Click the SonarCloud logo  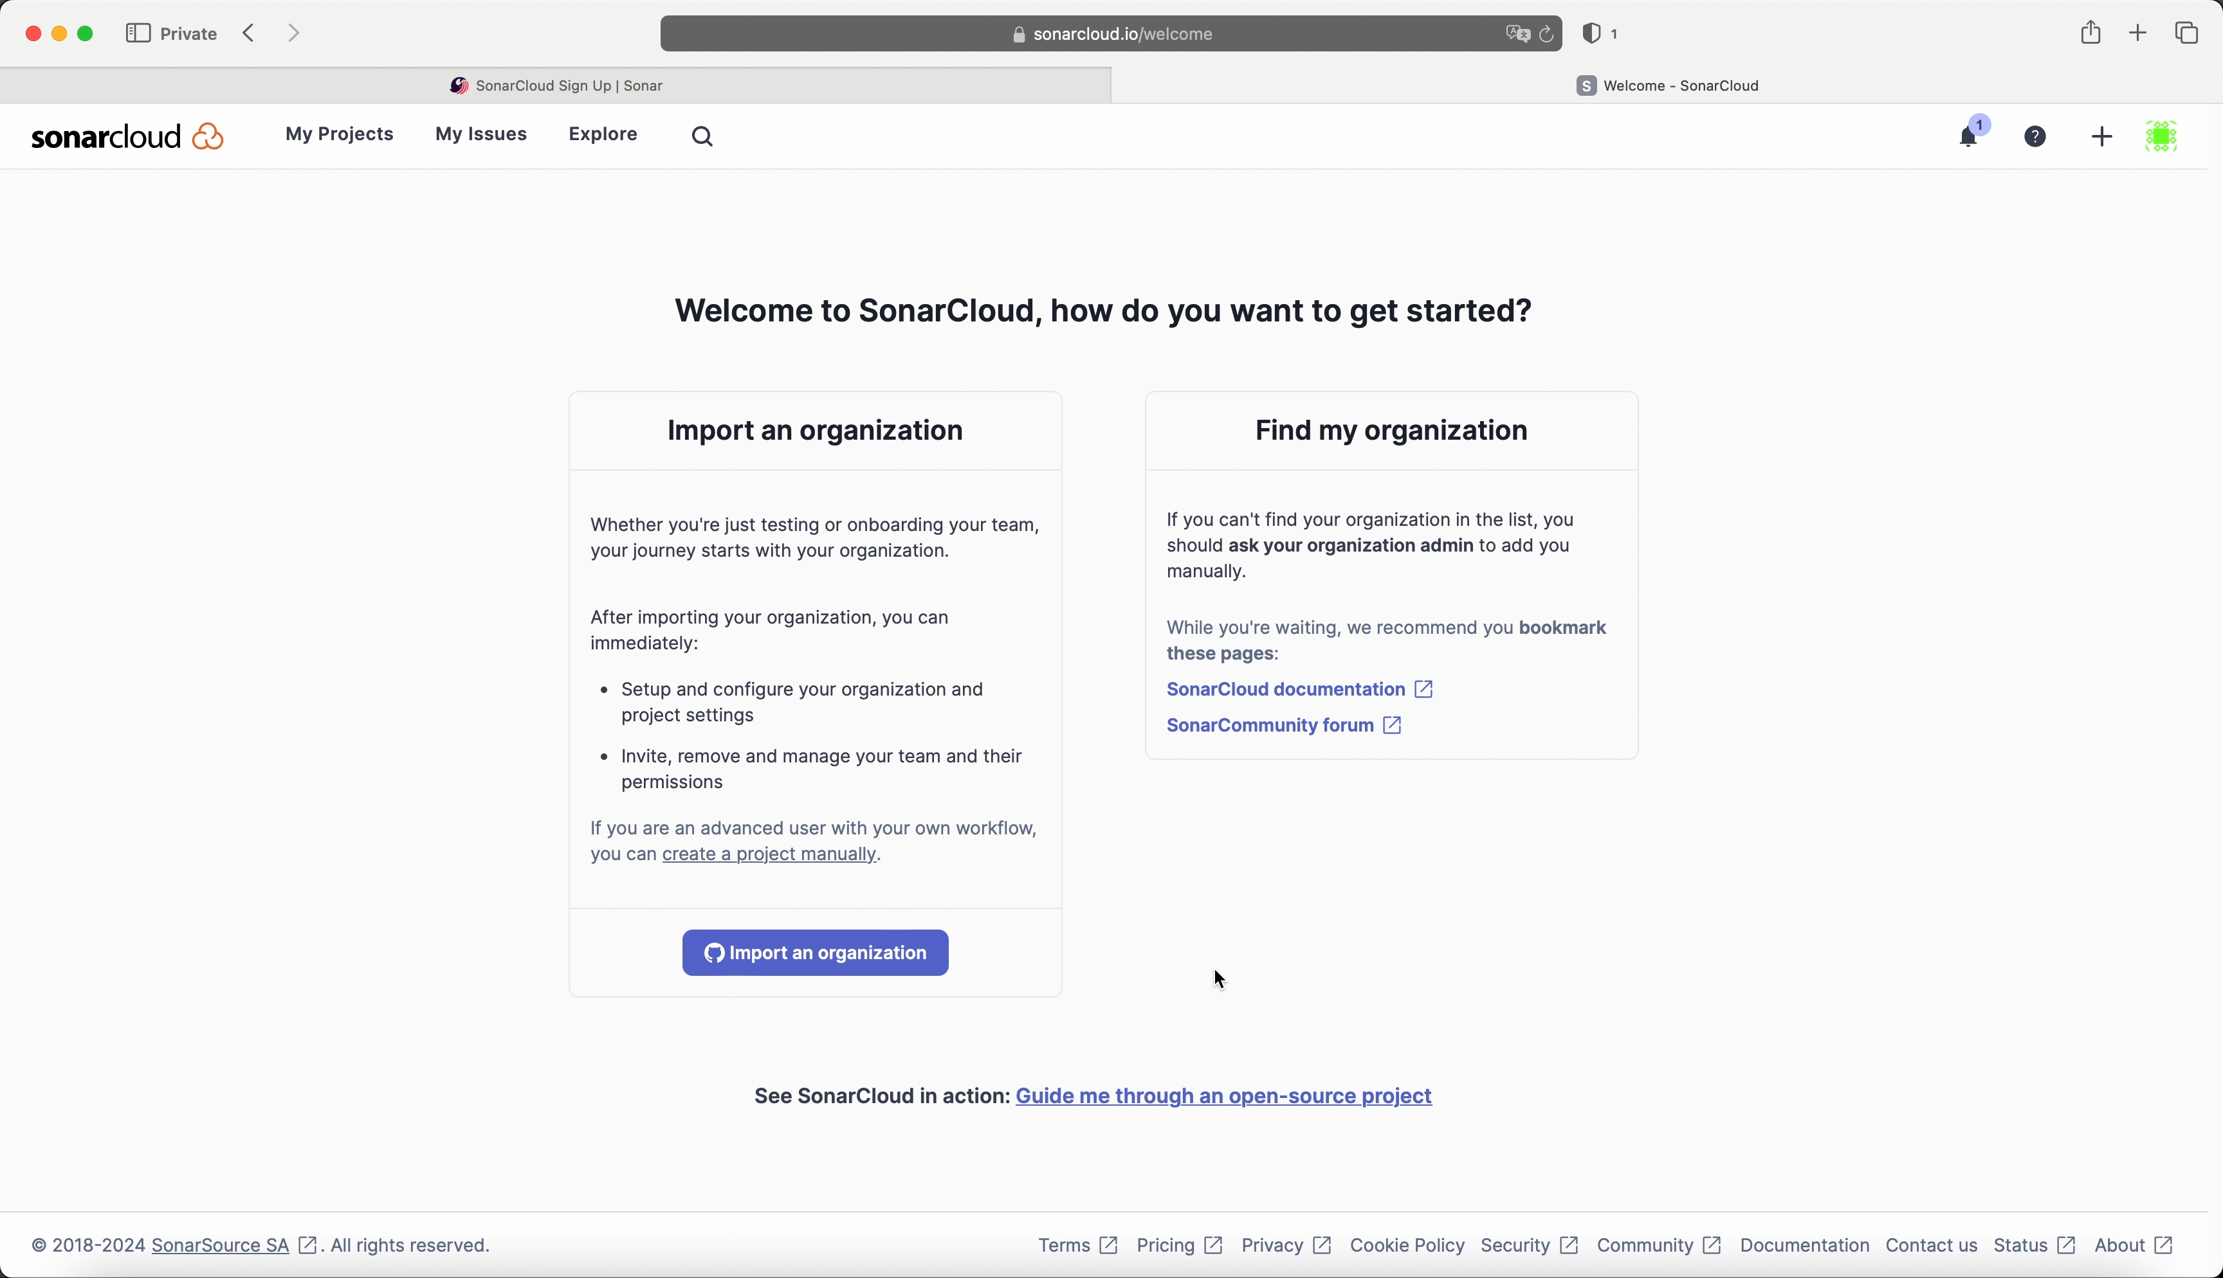[x=127, y=136]
